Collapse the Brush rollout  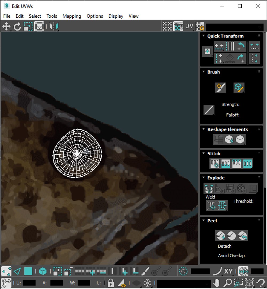point(203,72)
